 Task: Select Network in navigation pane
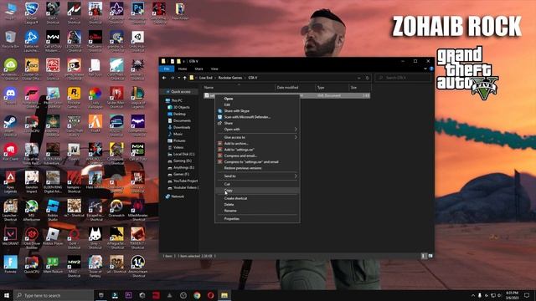pyautogui.click(x=178, y=196)
